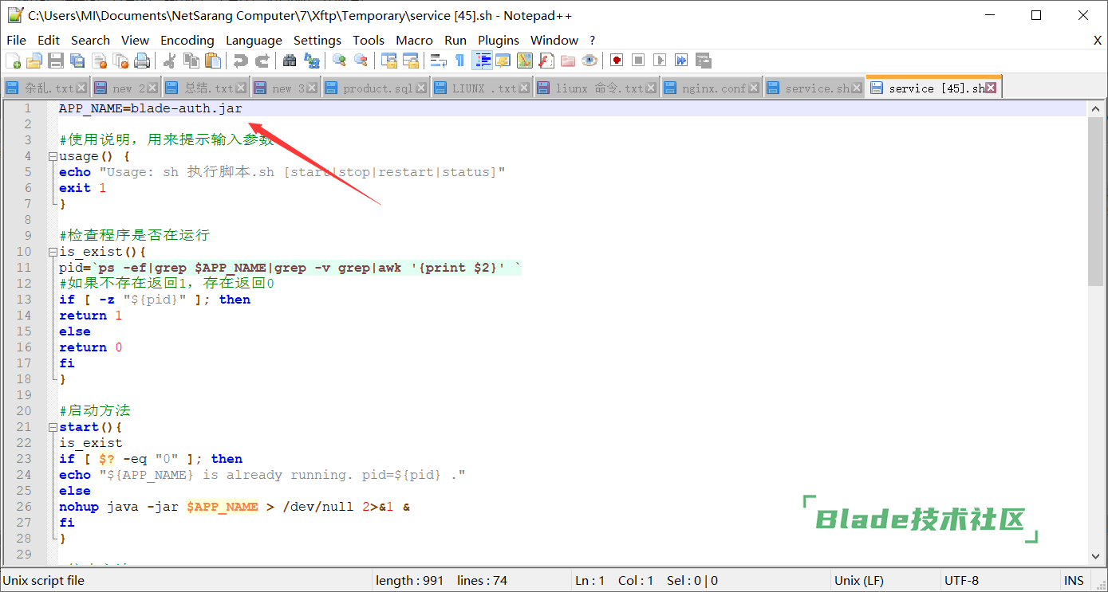
Task: Click the Zoom Out magnifier icon
Action: click(361, 61)
